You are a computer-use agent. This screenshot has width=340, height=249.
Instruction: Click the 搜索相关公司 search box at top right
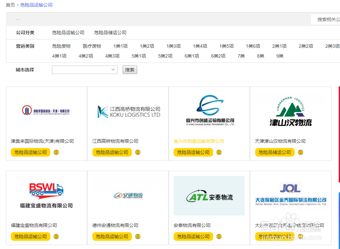pyautogui.click(x=326, y=19)
